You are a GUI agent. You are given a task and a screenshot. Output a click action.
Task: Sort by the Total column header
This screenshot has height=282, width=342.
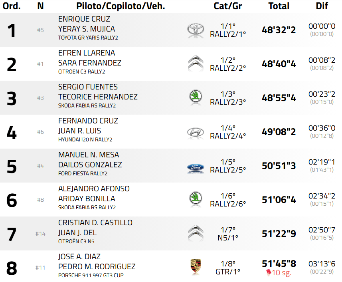pyautogui.click(x=279, y=6)
